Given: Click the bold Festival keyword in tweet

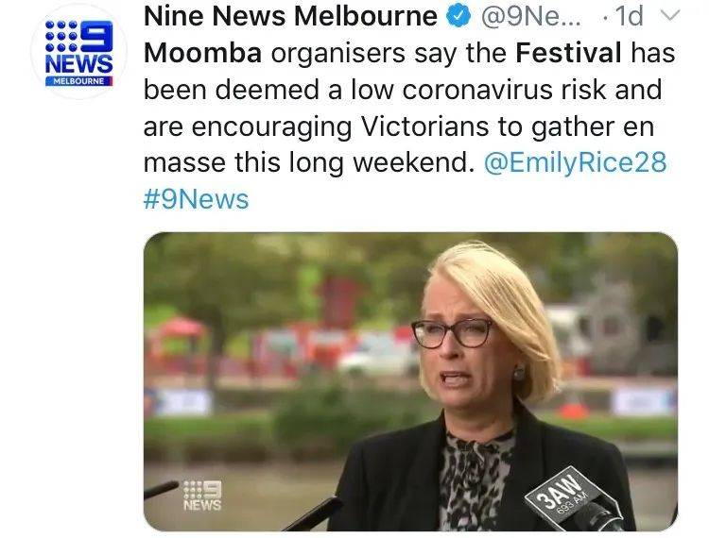Looking at the screenshot, I should (x=568, y=53).
